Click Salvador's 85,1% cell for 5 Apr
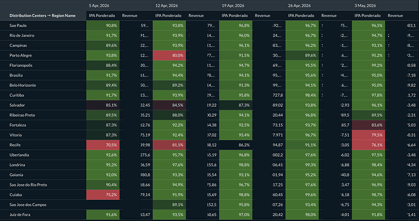The width and height of the screenshot is (419, 221). tap(103, 105)
